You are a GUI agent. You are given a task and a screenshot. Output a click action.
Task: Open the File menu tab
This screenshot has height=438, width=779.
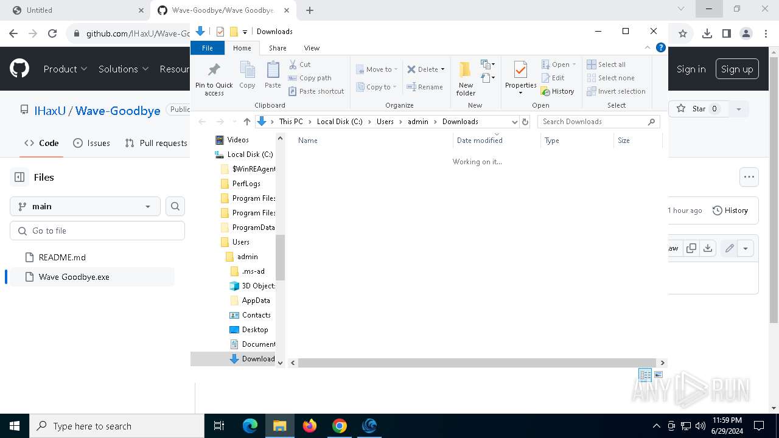tap(208, 48)
